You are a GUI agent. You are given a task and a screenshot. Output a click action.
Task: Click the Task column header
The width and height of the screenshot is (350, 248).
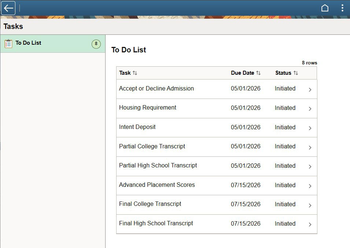(x=125, y=73)
